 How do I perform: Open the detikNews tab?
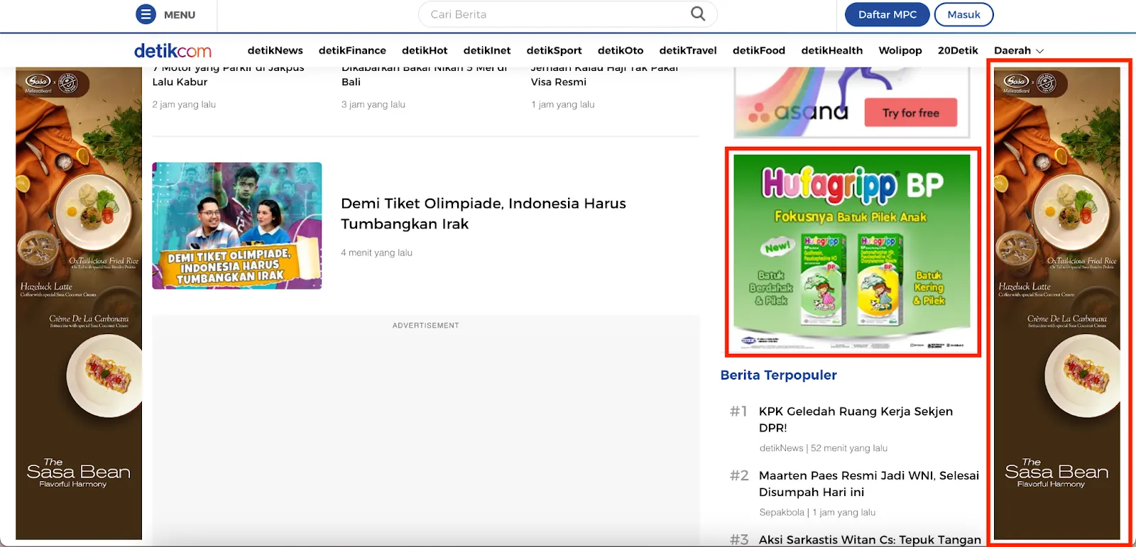pos(275,50)
